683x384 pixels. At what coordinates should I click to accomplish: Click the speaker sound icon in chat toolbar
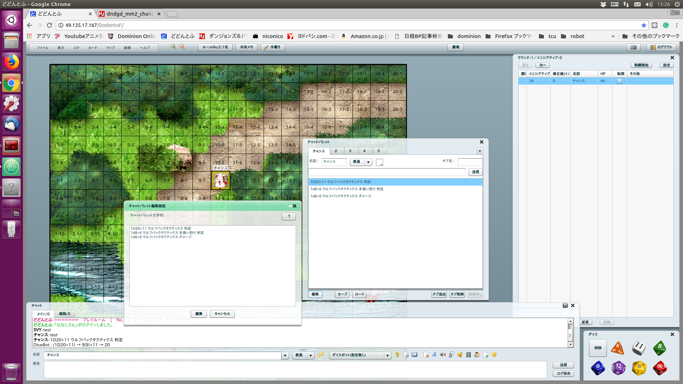point(443,355)
